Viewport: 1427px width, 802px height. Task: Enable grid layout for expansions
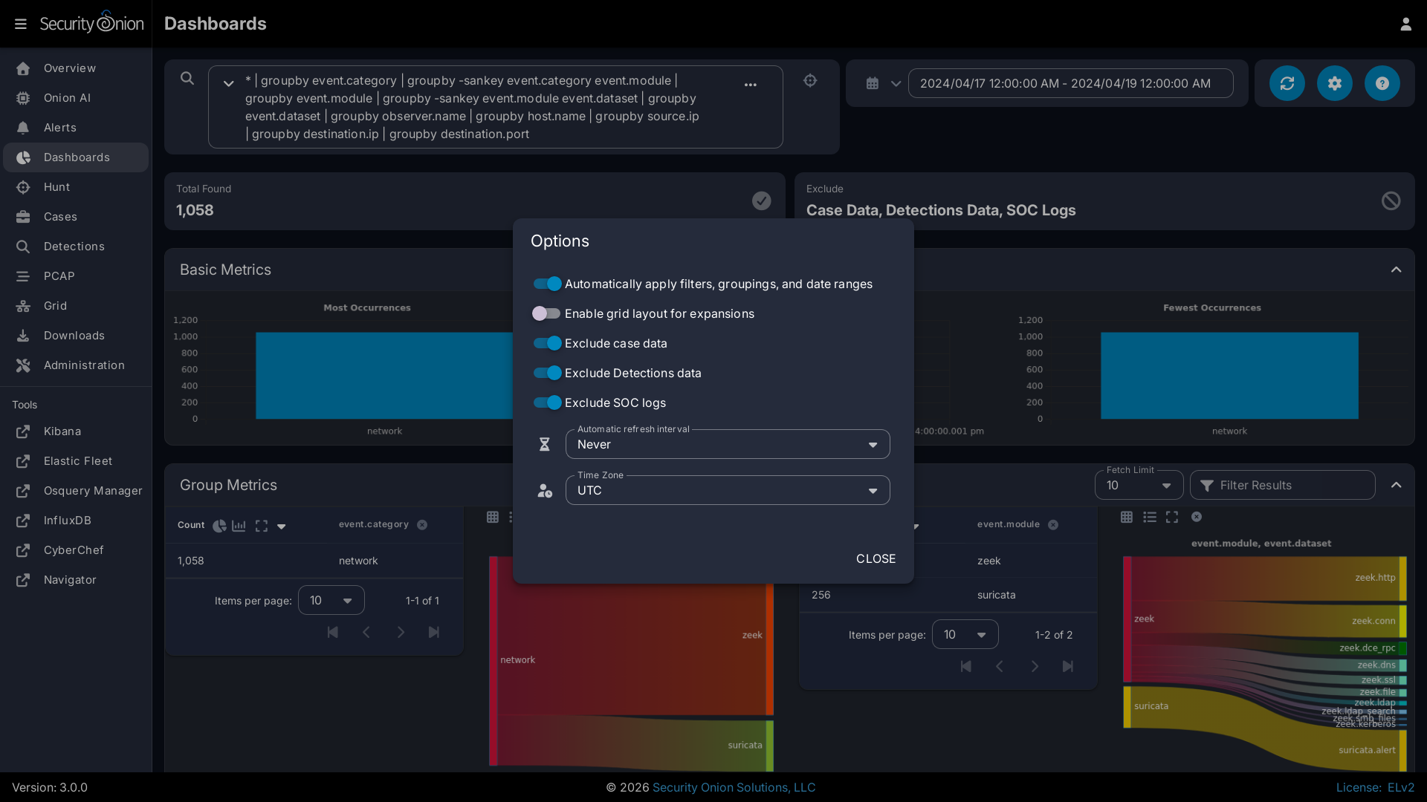point(546,313)
